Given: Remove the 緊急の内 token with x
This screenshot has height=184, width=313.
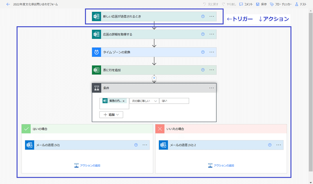Looking at the screenshot, I should tap(124, 101).
